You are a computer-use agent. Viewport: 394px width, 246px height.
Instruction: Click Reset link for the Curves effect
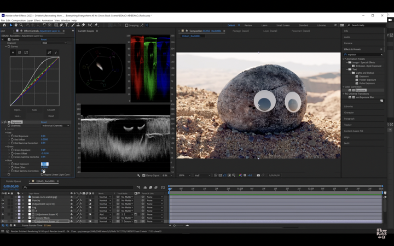pyautogui.click(x=44, y=39)
